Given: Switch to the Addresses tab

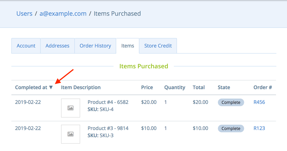Looking at the screenshot, I should tap(57, 46).
